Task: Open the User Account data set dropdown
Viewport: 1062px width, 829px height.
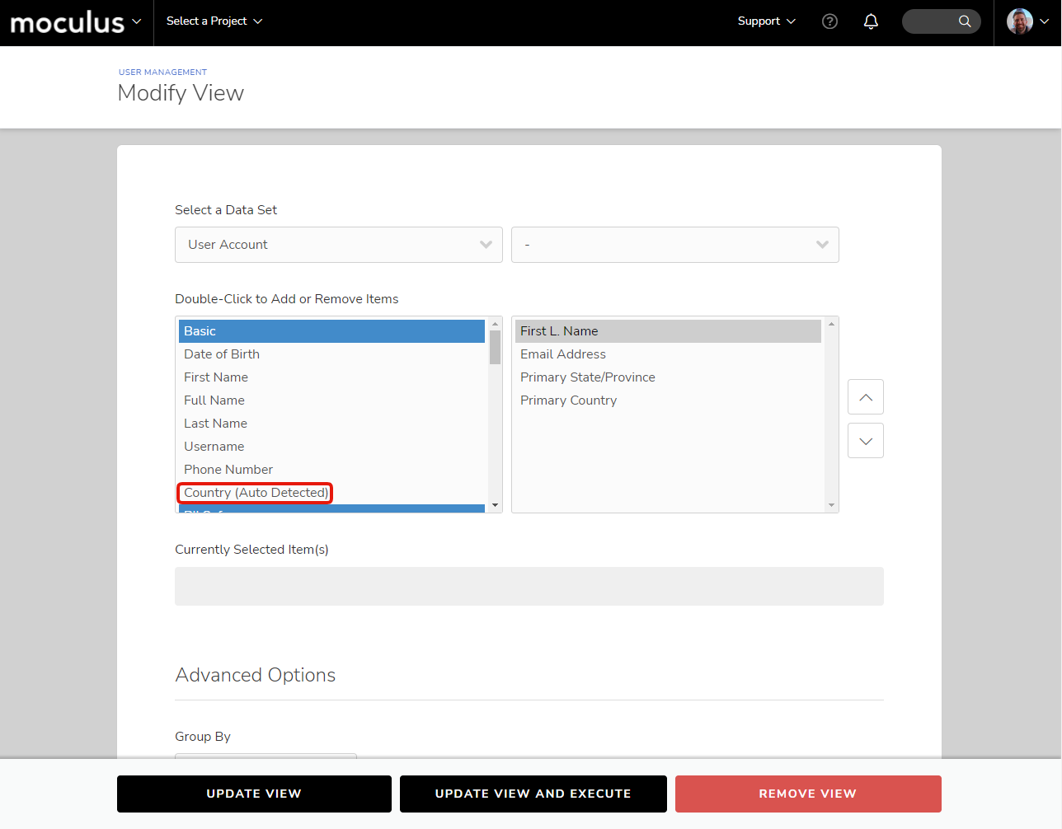Action: point(338,245)
